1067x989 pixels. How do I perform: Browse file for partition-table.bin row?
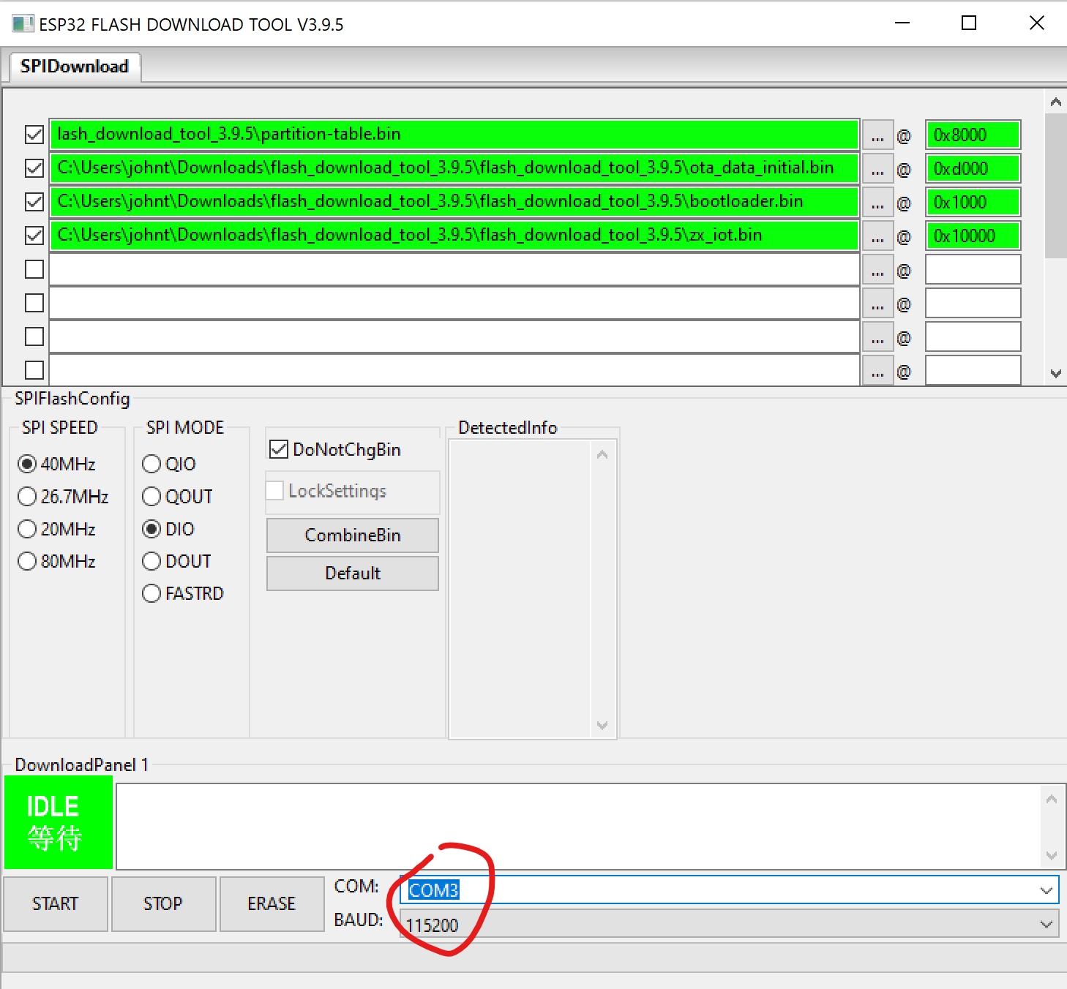tap(877, 135)
